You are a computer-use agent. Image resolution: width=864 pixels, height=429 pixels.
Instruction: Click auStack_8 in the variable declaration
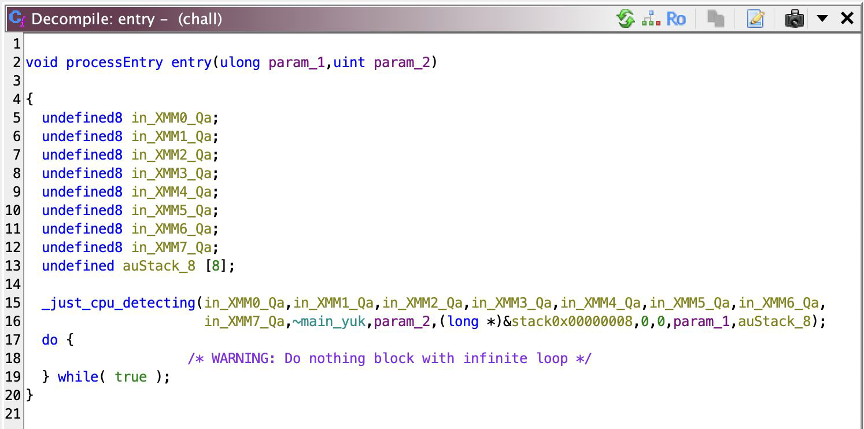coord(159,266)
